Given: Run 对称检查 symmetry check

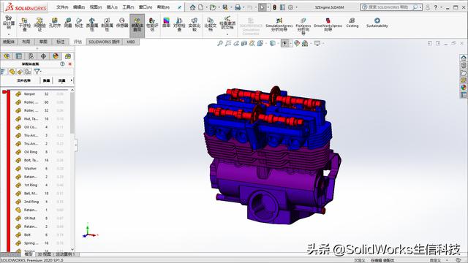Looking at the screenshot, I should 179,24.
